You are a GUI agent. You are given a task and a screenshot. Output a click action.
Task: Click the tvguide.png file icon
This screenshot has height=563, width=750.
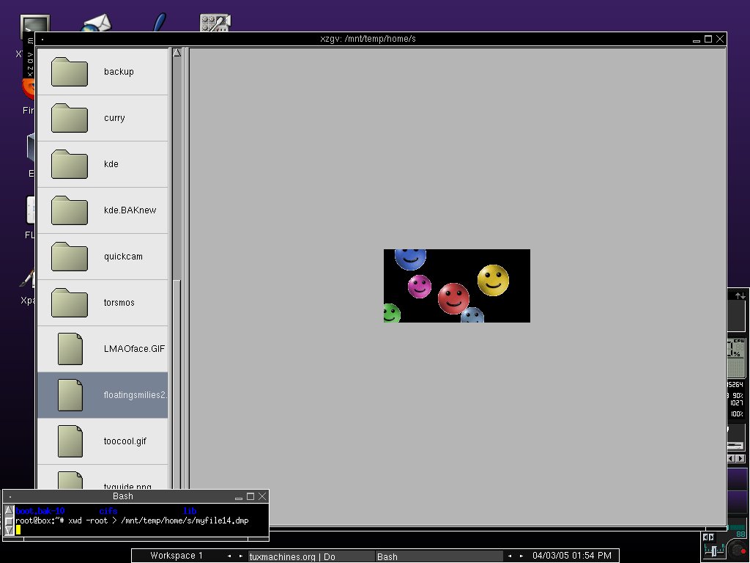70,480
